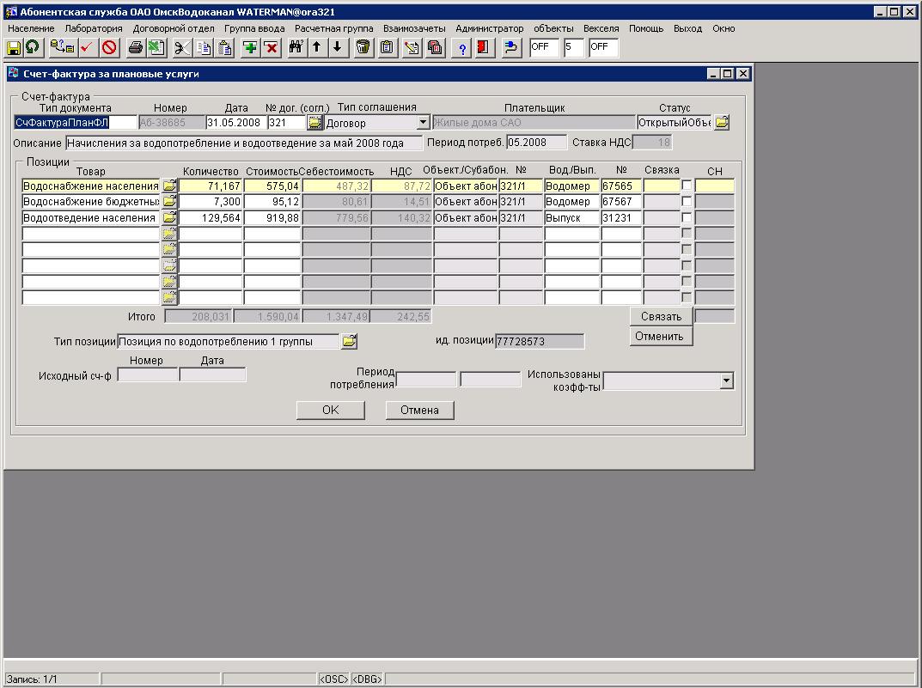922x688 pixels.
Task: Click the Дата field showing 31.05.2008
Action: [235, 123]
